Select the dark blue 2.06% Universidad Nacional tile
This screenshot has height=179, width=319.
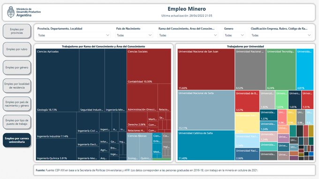click(x=247, y=154)
